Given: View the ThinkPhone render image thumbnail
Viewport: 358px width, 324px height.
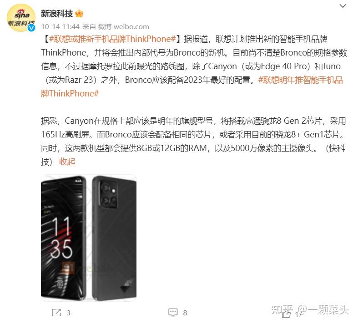Looking at the screenshot, I should tap(89, 238).
